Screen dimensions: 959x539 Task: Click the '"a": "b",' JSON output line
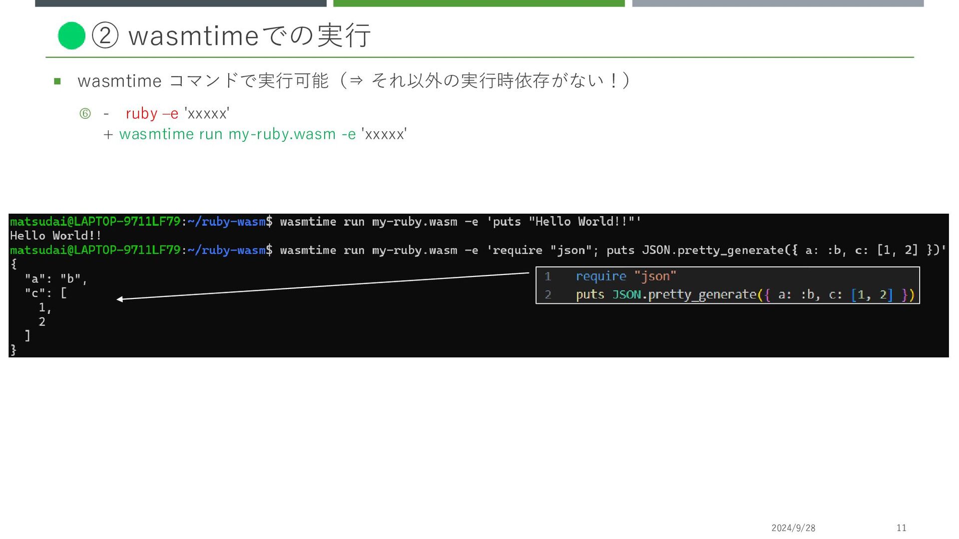point(56,279)
